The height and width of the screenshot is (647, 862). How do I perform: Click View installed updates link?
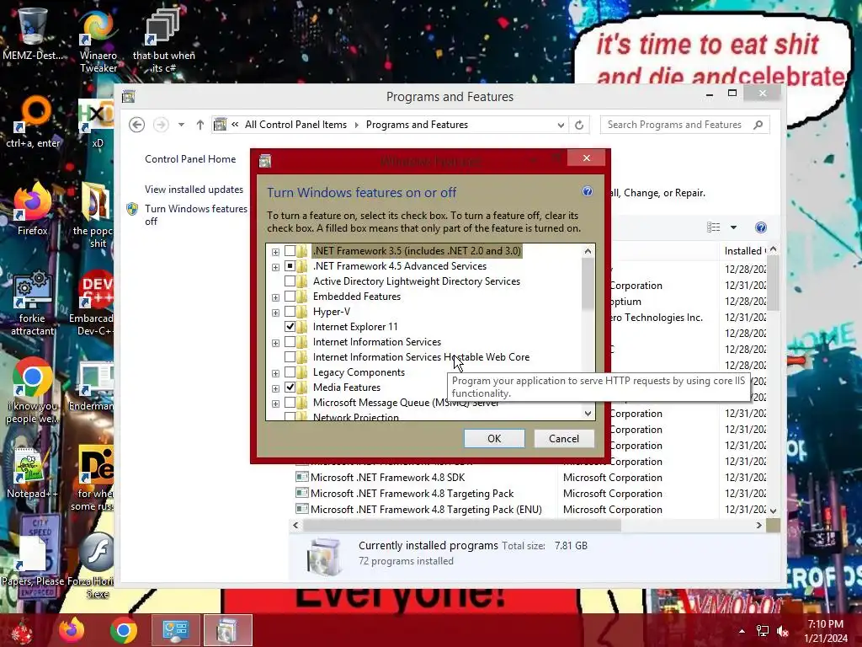(x=194, y=190)
